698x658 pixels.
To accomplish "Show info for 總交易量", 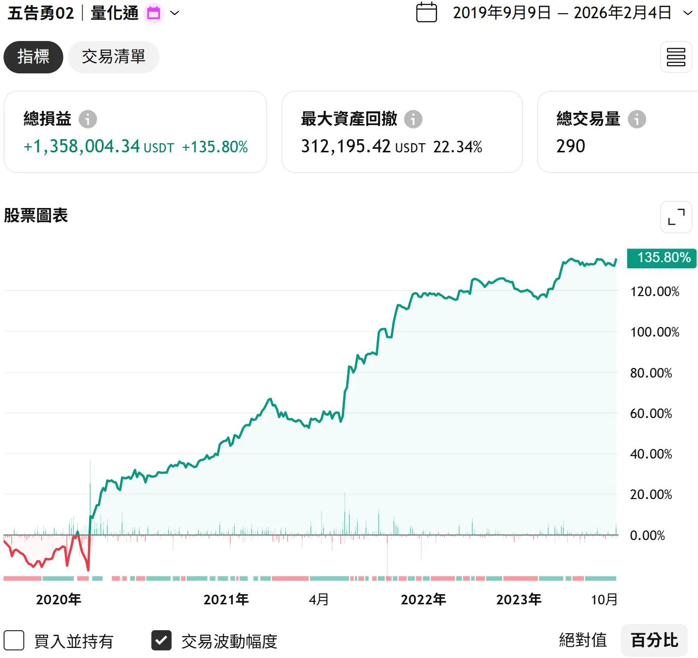I will [x=637, y=119].
